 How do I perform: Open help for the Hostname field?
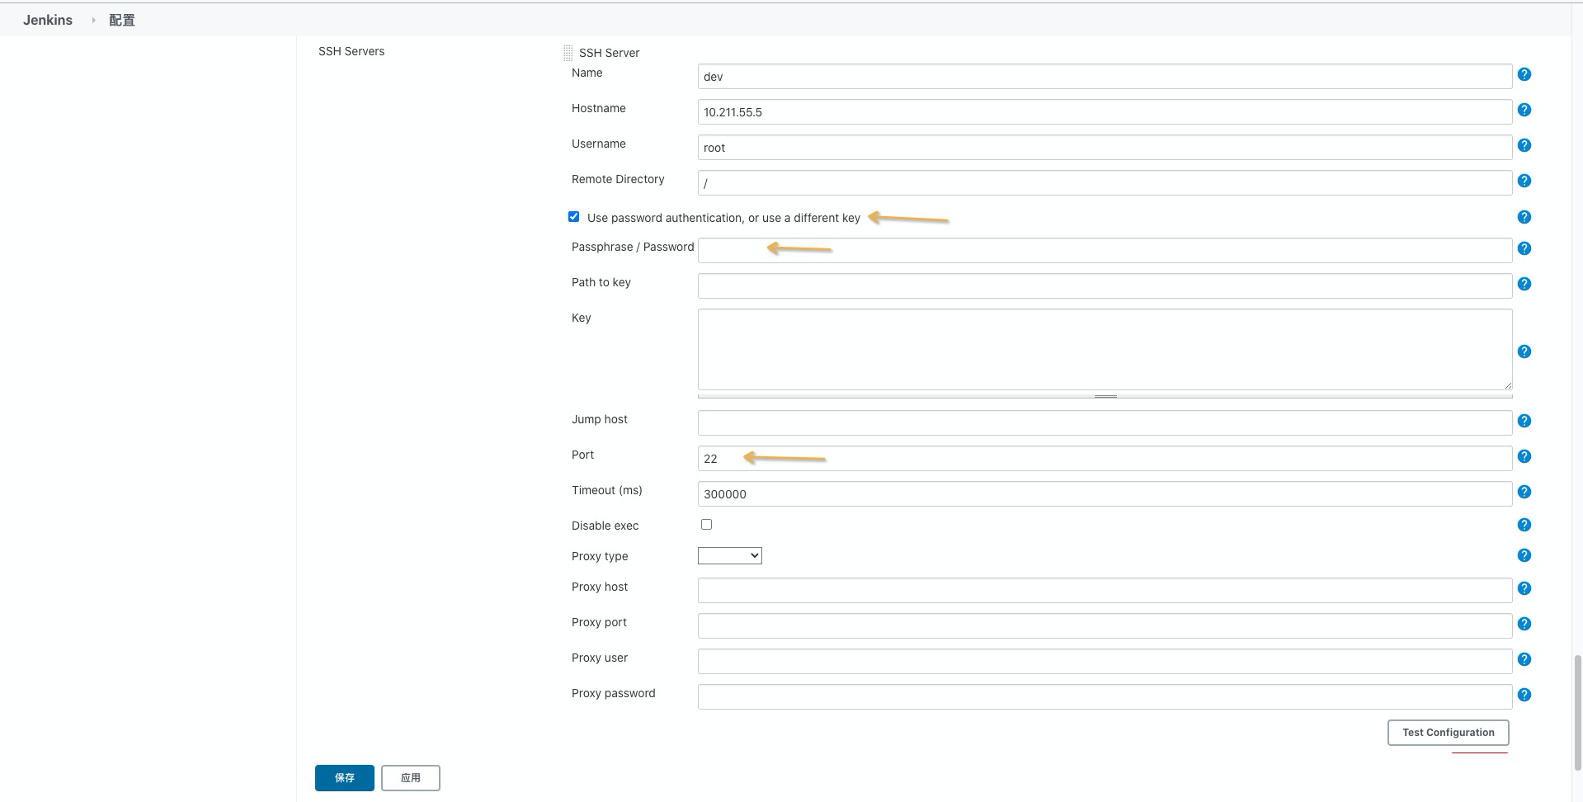(1524, 110)
